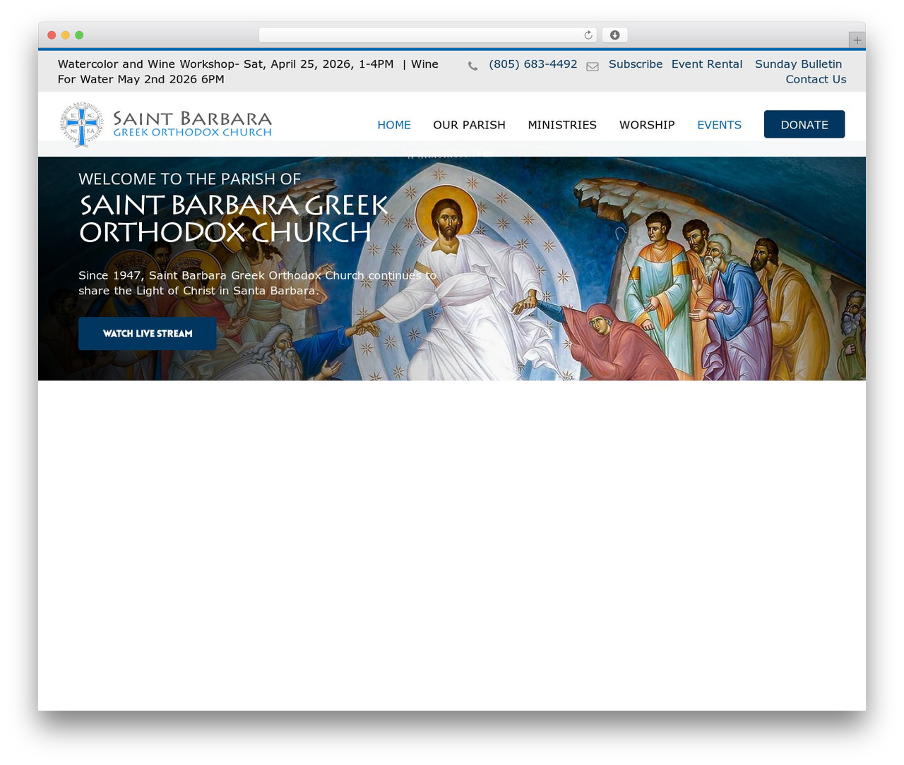This screenshot has width=904, height=765.
Task: Open a new tab with the plus button
Action: 857,40
